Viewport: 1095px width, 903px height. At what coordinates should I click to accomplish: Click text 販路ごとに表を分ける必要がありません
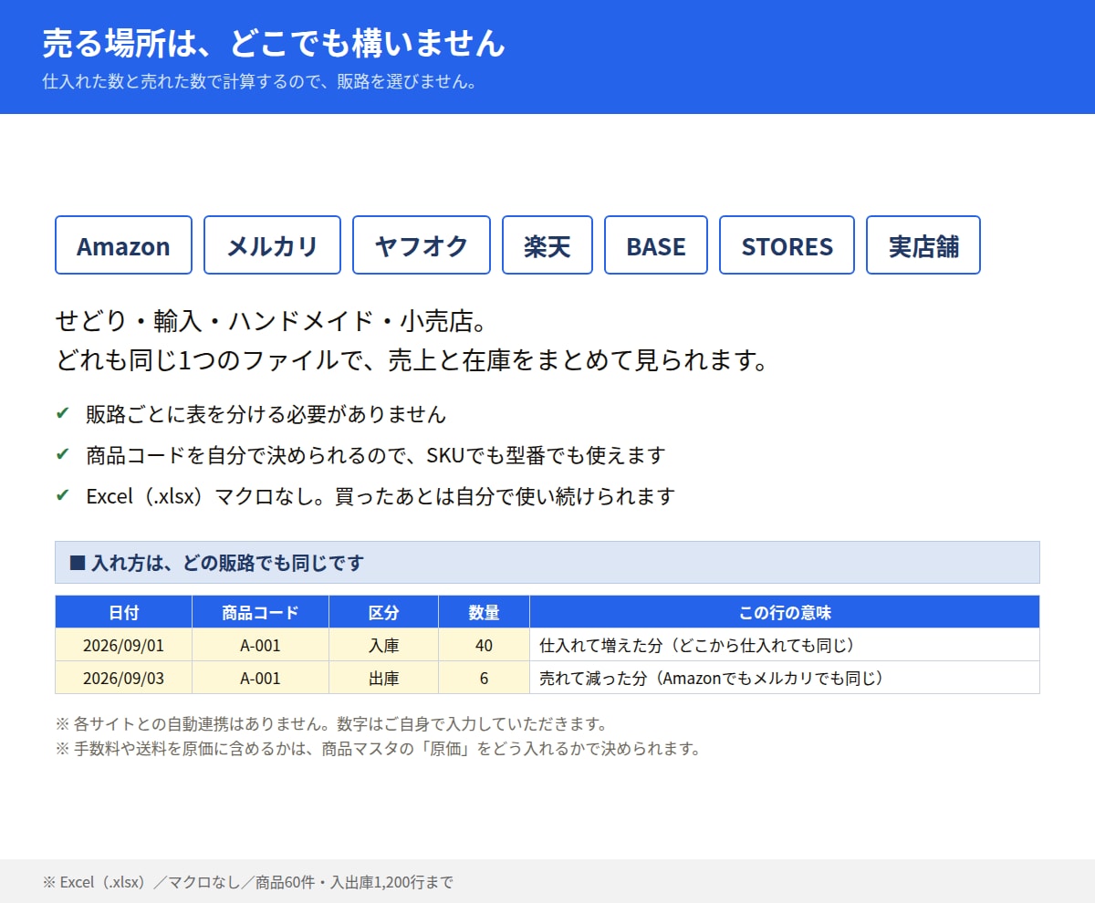(266, 414)
